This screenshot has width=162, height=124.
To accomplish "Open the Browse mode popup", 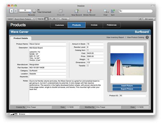I will 22,114.
